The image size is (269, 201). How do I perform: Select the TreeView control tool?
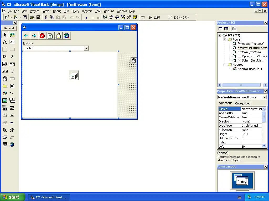click(x=5, y=130)
